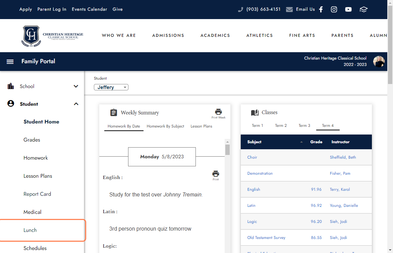The height and width of the screenshot is (253, 393).
Task: Open Grades in sidebar
Action: 32,140
